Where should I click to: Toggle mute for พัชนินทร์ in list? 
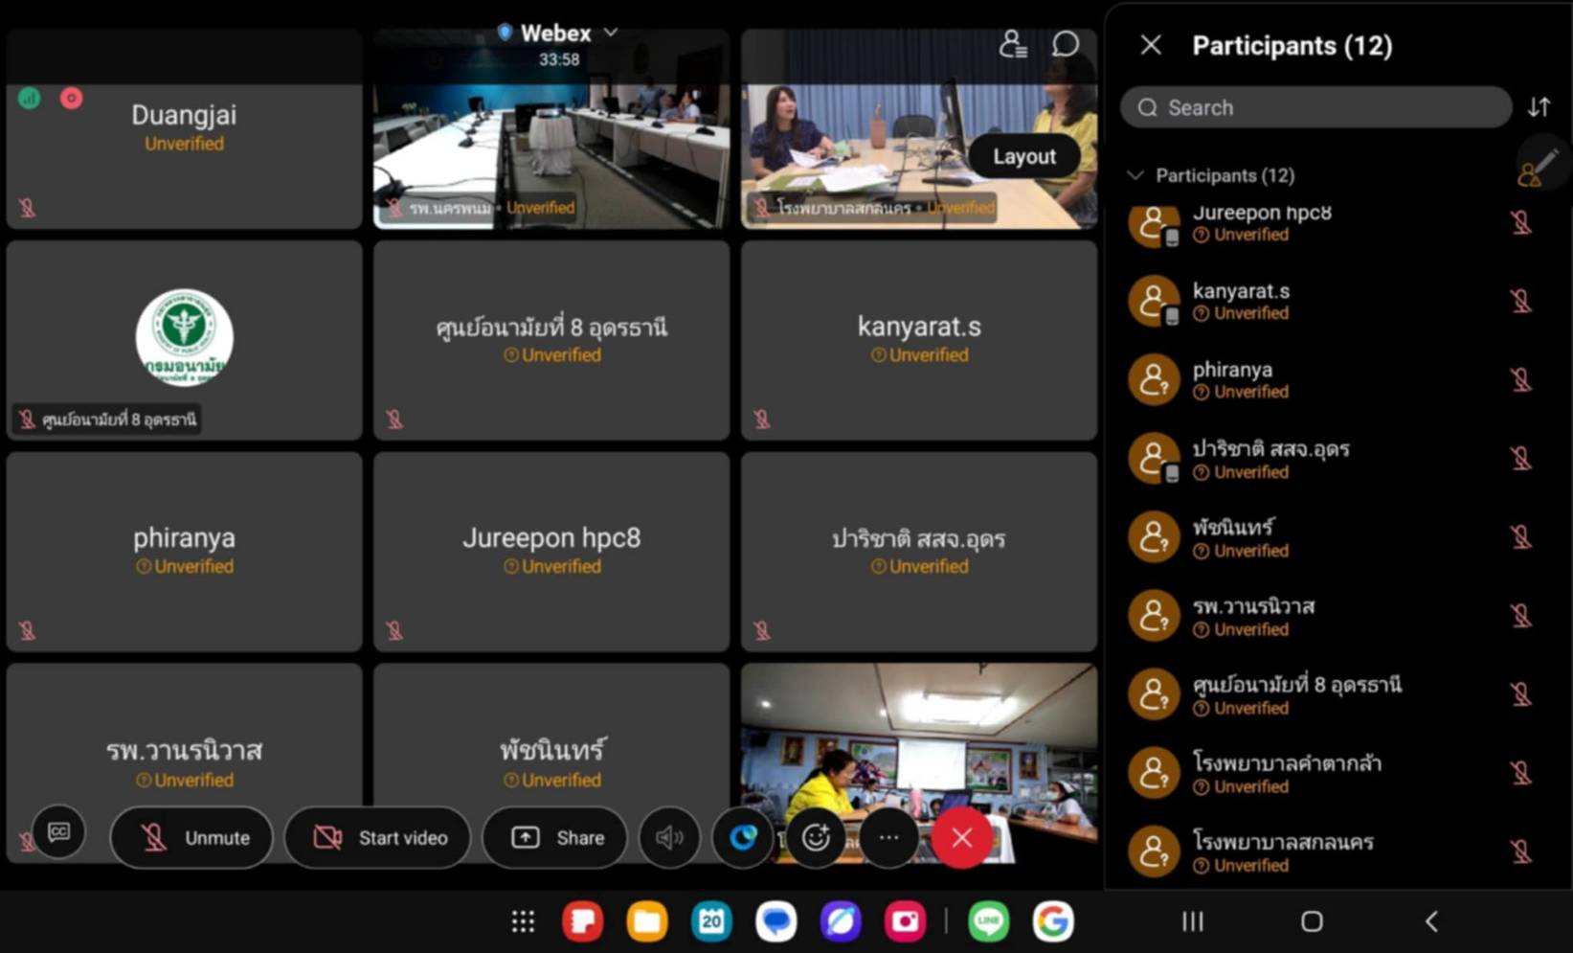click(1520, 537)
